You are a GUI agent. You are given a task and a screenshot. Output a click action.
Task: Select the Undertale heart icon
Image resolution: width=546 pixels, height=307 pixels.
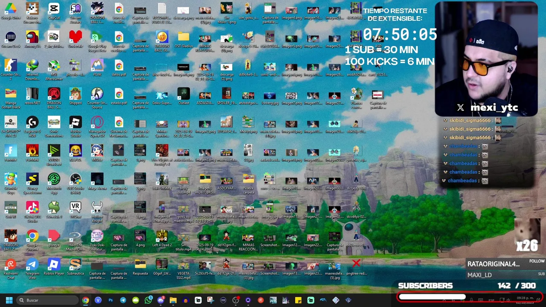click(76, 40)
